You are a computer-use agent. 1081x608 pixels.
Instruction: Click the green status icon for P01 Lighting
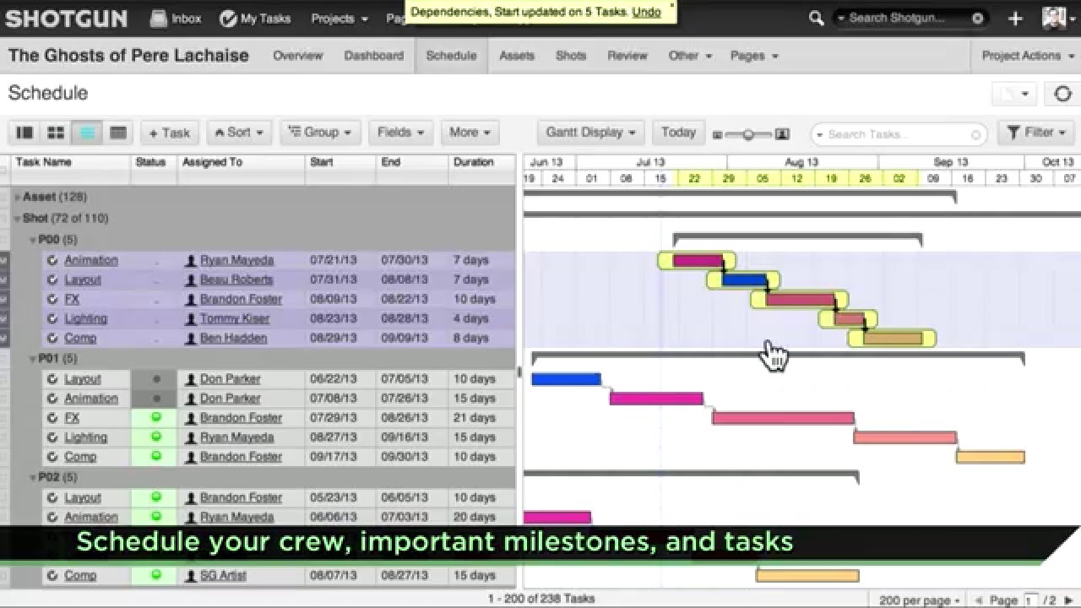(x=155, y=437)
